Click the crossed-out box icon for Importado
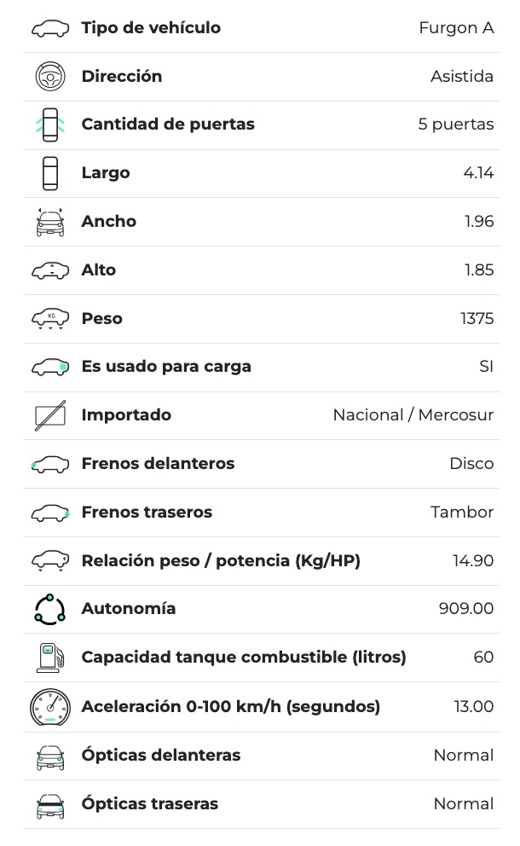 (x=50, y=415)
